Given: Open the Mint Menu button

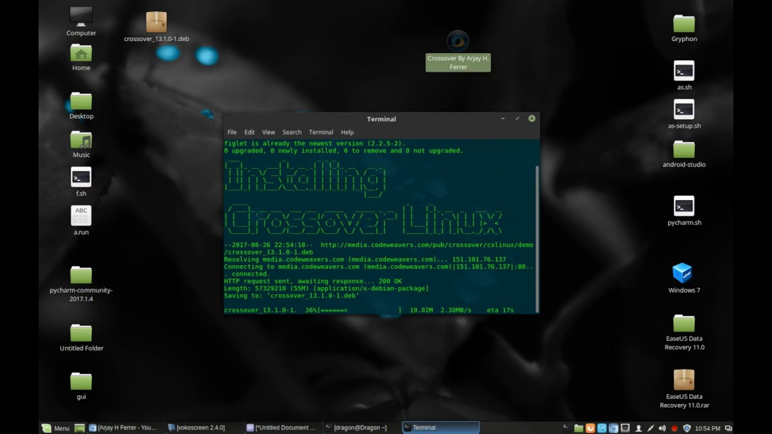Looking at the screenshot, I should (55, 427).
